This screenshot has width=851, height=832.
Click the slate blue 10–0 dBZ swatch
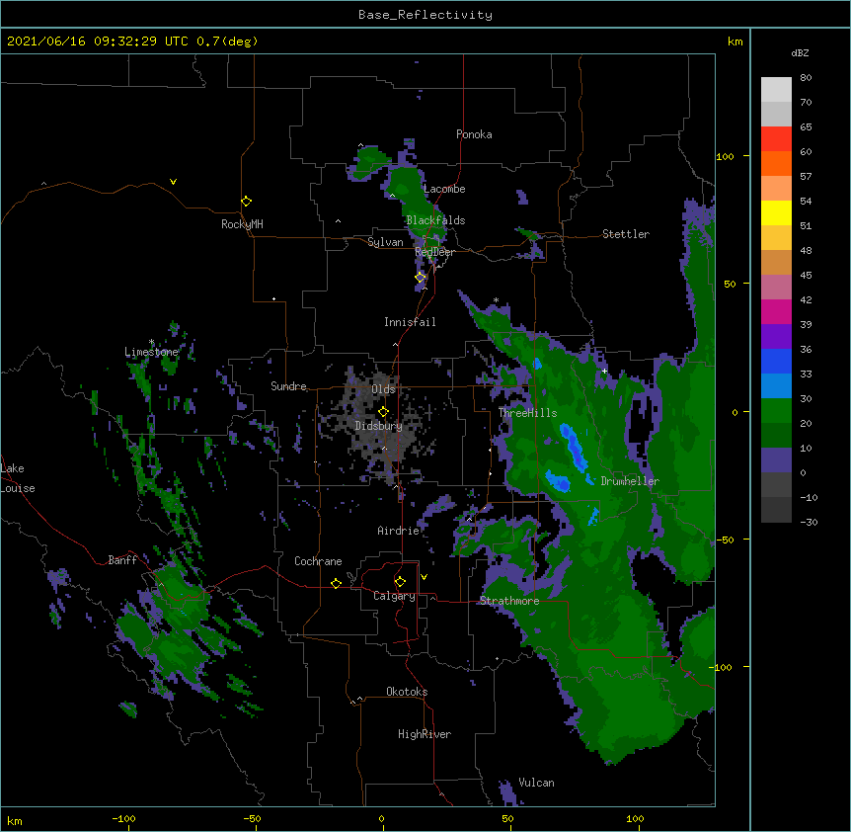776,460
